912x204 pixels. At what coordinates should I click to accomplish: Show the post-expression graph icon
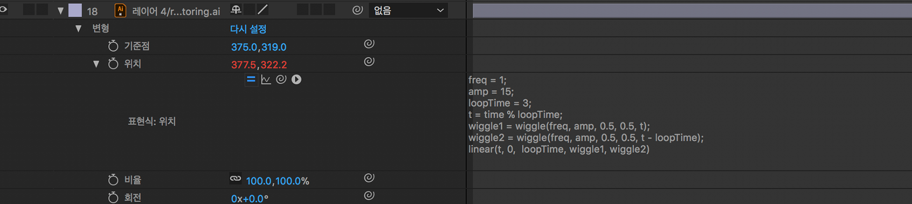(x=266, y=79)
